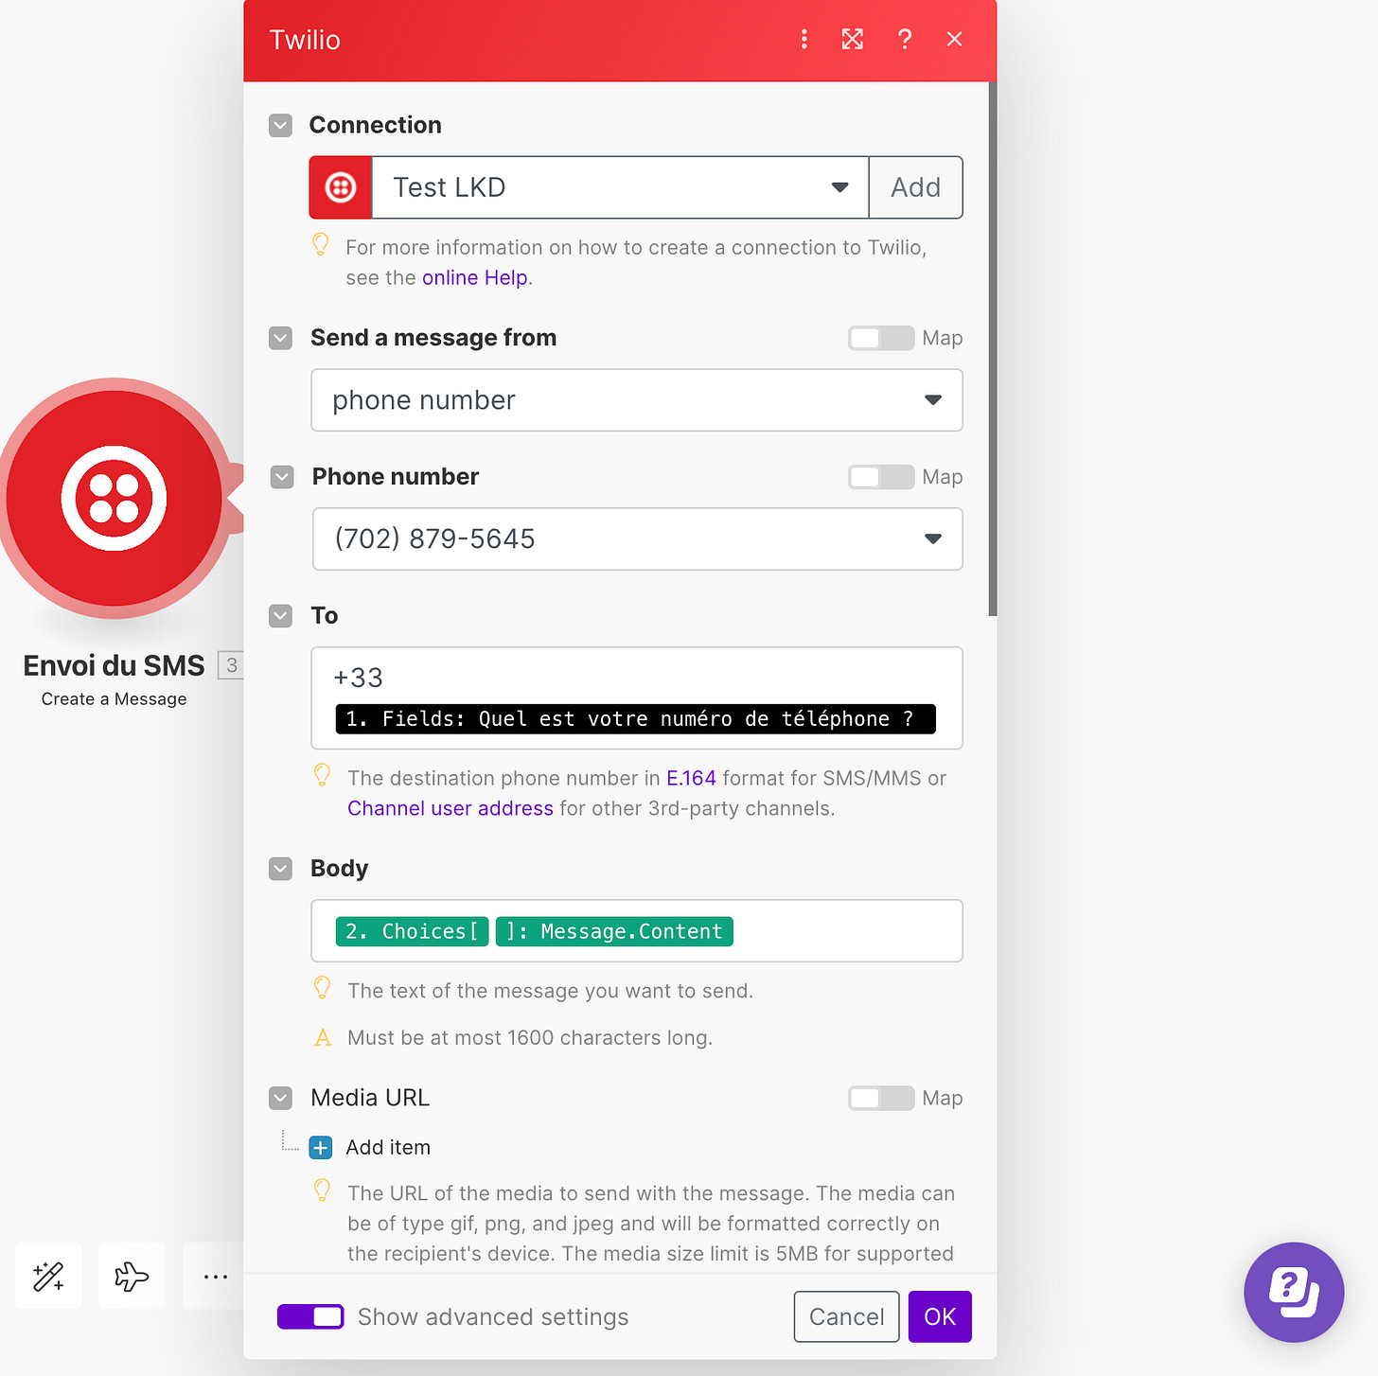The image size is (1378, 1376).
Task: Click the lightbulb hint under Body field
Action: click(322, 989)
